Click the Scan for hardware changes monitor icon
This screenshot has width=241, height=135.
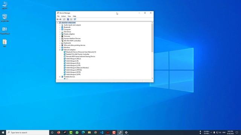[x=75, y=19]
